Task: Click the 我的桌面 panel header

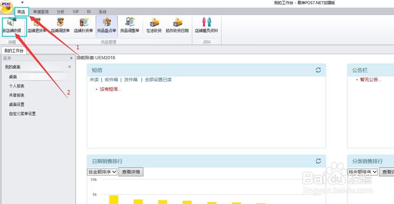Action: (38, 67)
